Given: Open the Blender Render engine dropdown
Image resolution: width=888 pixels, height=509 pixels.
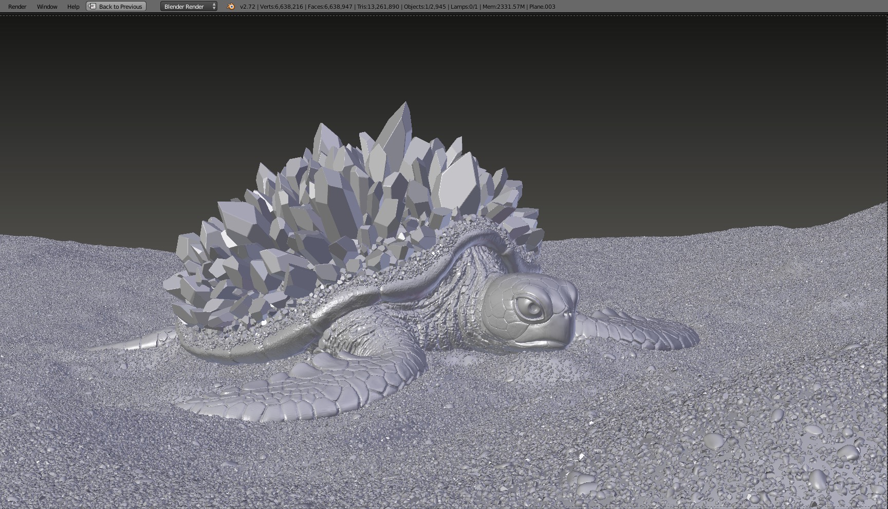Looking at the screenshot, I should click(185, 7).
